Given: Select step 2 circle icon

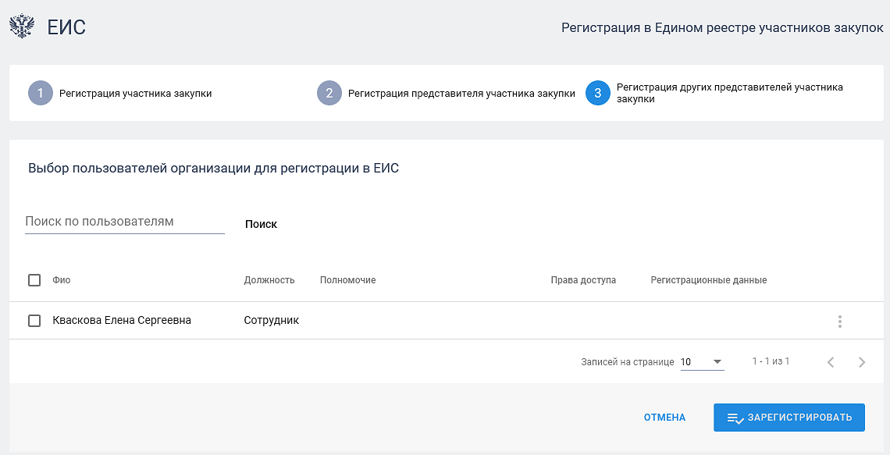Looking at the screenshot, I should [329, 93].
